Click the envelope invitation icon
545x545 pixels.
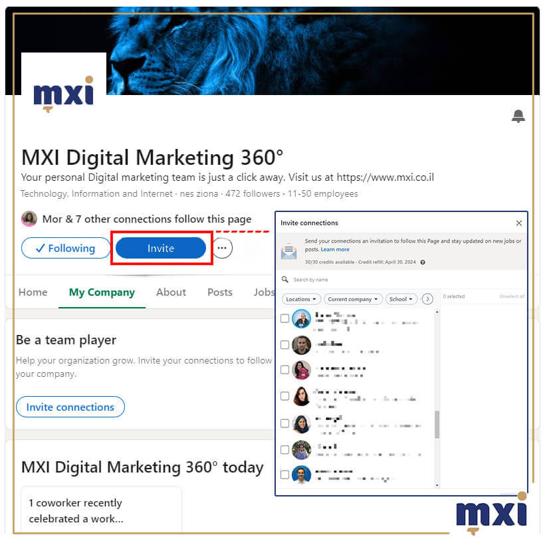[x=288, y=252]
